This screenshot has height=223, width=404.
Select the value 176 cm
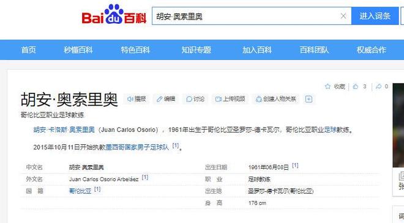tap(257, 203)
